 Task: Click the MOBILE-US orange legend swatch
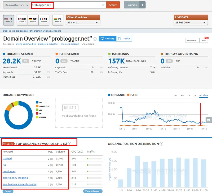tap(37, 106)
